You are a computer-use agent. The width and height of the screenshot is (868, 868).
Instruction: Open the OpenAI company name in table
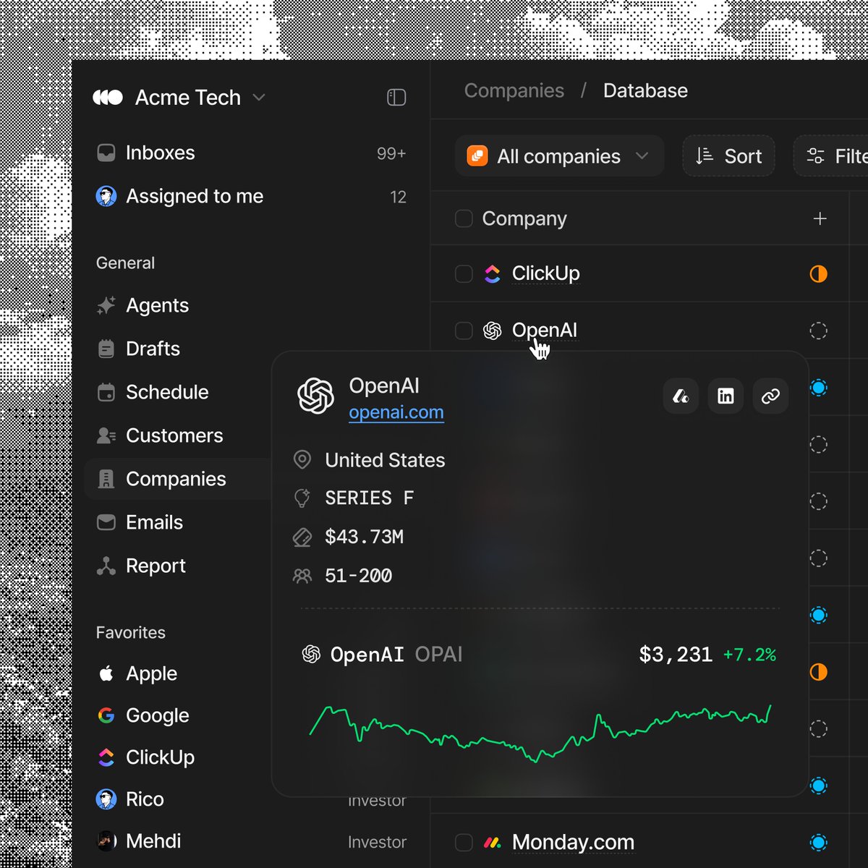pos(544,331)
